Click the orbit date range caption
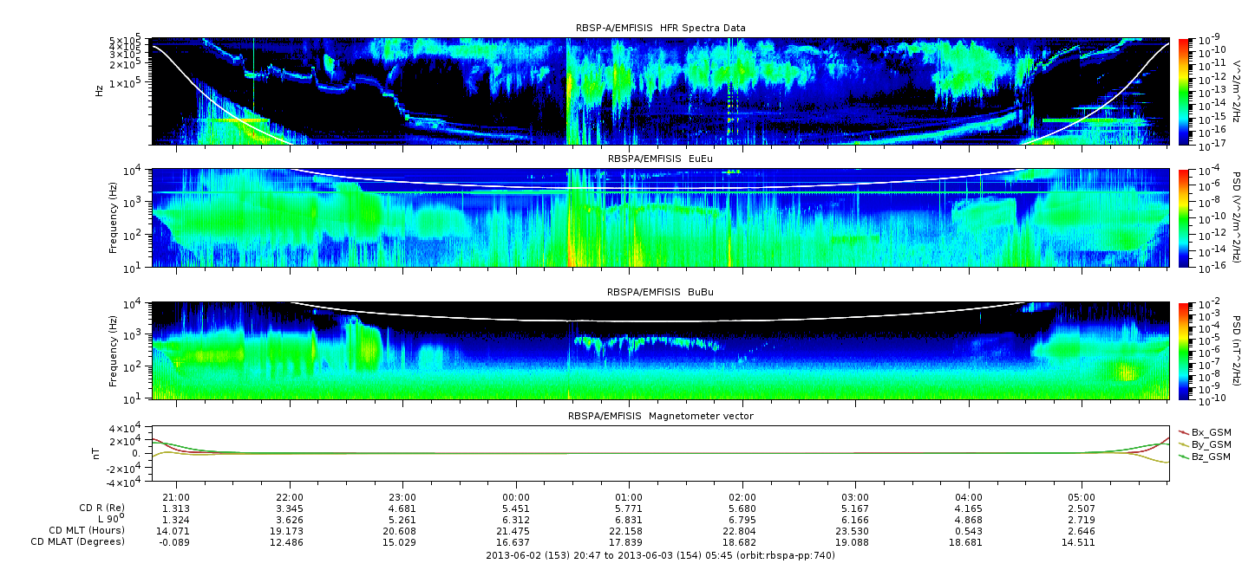Image resolution: width=1255 pixels, height=570 pixels. [x=660, y=555]
